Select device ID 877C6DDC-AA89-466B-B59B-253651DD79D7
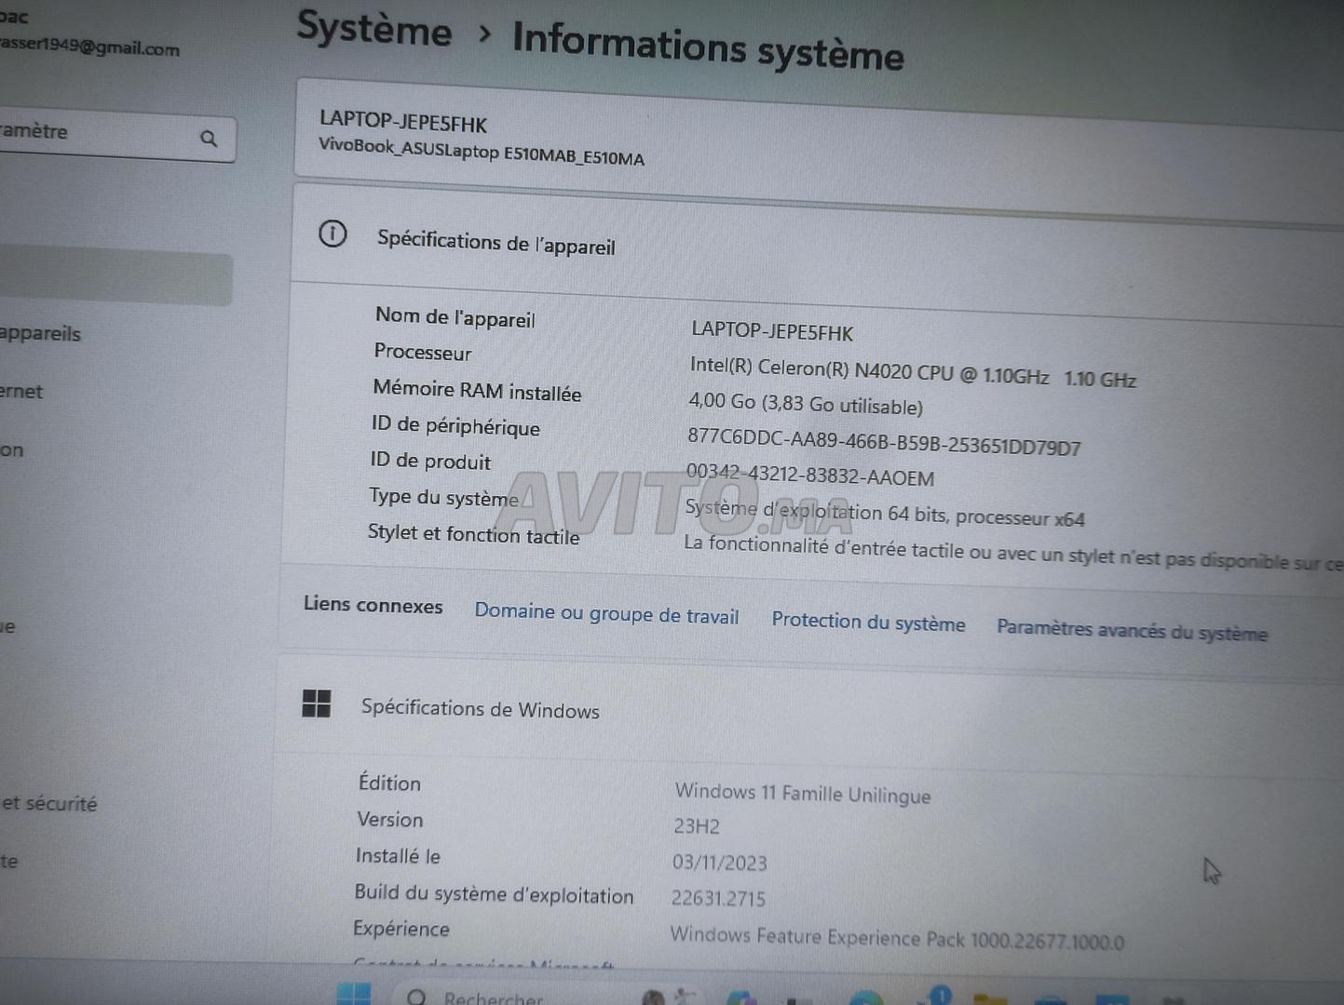The image size is (1344, 1005). [x=884, y=442]
